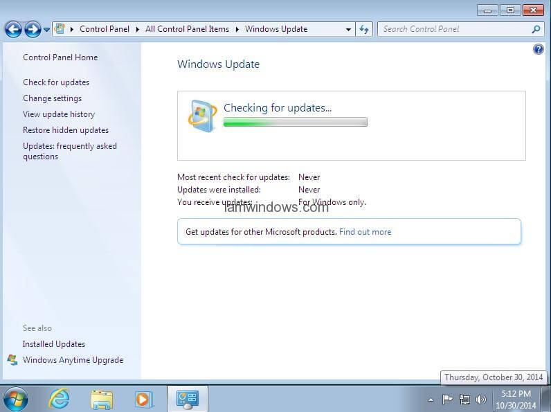Click the Control Panel icon in address bar
Viewport: 551px width, 412px height.
pyautogui.click(x=60, y=29)
